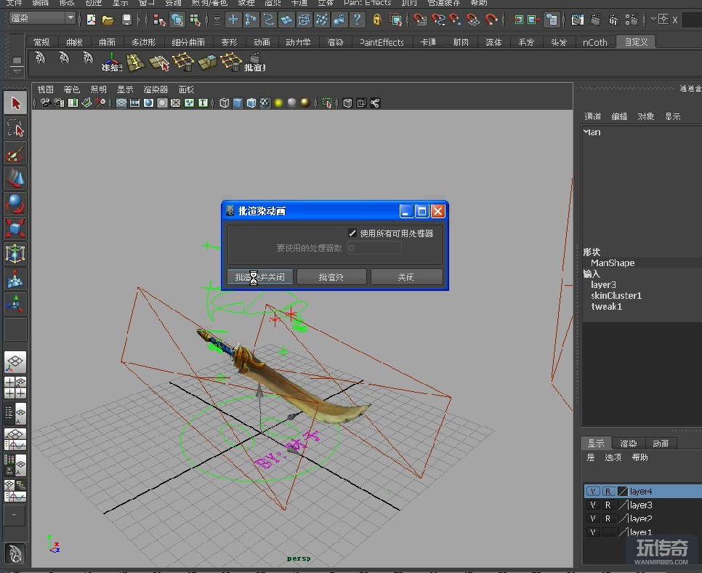Select the tweak1 input node
This screenshot has height=573, width=702.
[x=606, y=307]
